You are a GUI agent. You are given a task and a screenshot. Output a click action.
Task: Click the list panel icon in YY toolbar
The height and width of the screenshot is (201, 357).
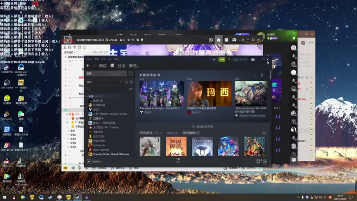pos(226,40)
